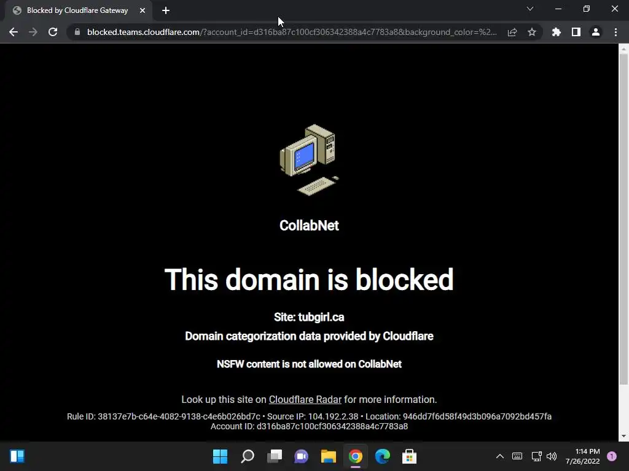
Task: Open the Chrome profile icon
Action: coord(596,32)
